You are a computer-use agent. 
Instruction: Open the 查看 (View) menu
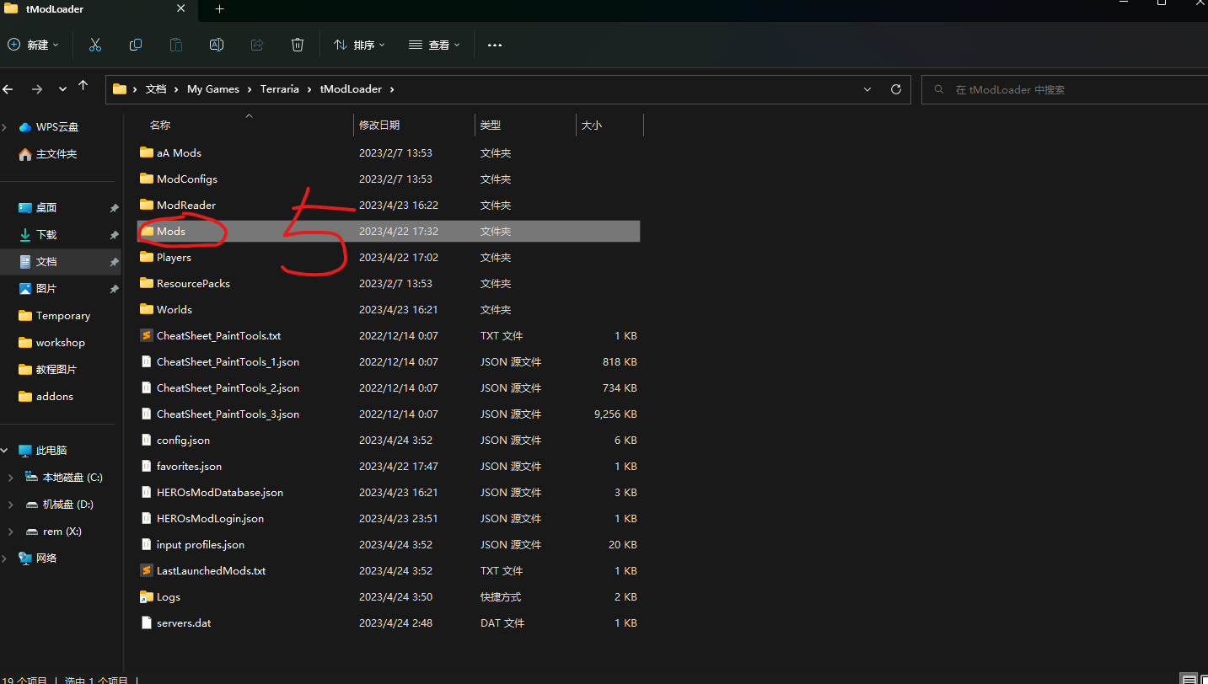coord(434,45)
